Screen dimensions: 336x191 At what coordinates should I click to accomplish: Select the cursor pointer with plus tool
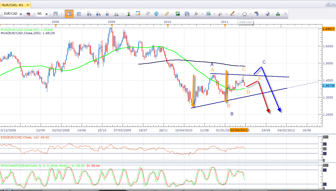[x=107, y=14]
